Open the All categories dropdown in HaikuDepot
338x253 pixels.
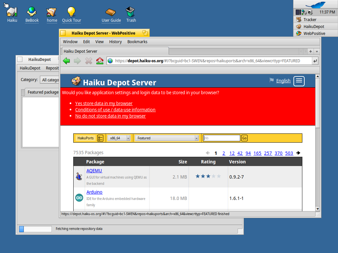point(50,80)
